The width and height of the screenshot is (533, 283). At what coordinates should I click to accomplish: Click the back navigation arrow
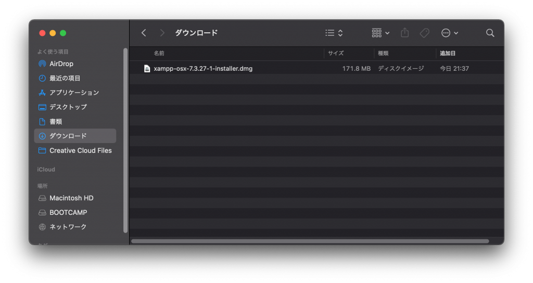coord(144,33)
